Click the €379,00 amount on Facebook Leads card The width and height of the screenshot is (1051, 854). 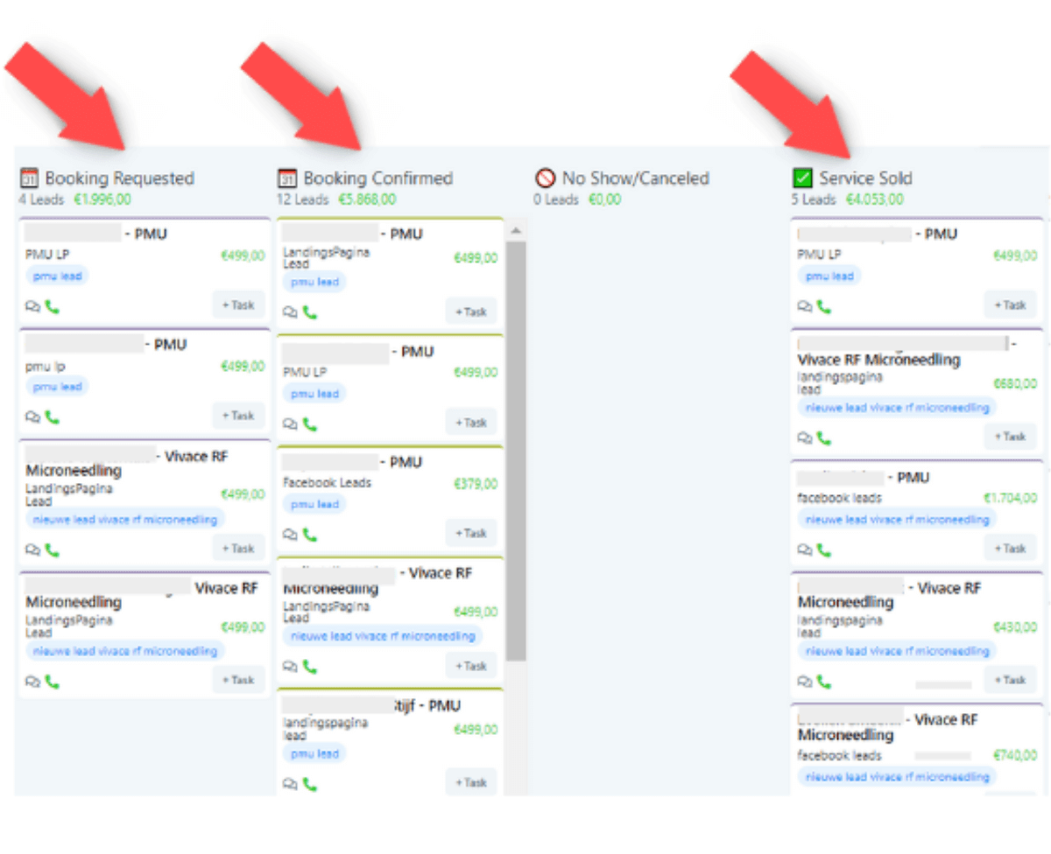coord(476,483)
